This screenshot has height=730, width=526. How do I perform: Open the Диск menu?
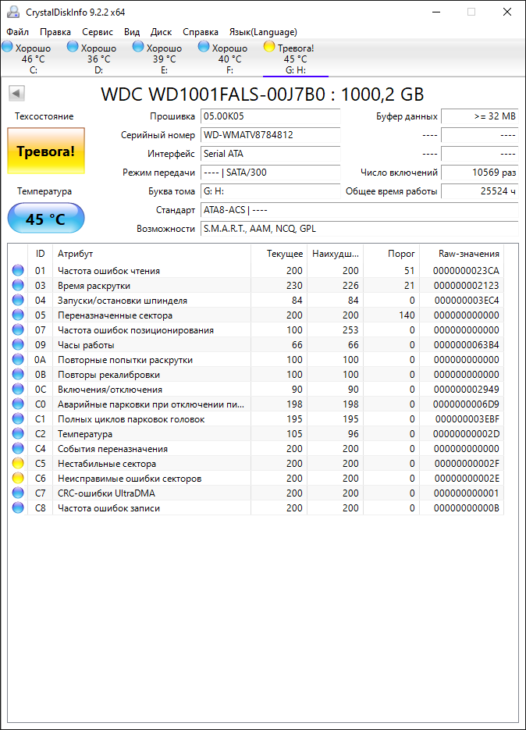click(x=161, y=32)
